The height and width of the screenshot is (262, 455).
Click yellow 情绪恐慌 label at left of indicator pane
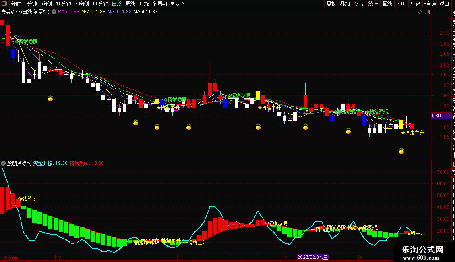27,199
